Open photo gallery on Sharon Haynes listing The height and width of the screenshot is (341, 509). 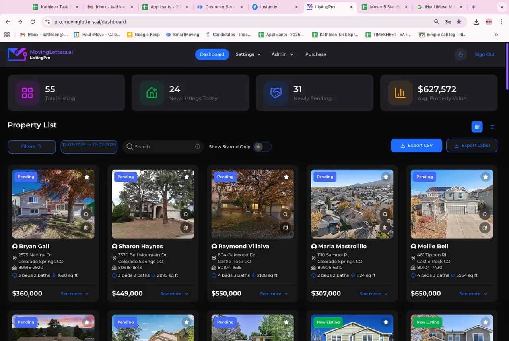(x=186, y=227)
